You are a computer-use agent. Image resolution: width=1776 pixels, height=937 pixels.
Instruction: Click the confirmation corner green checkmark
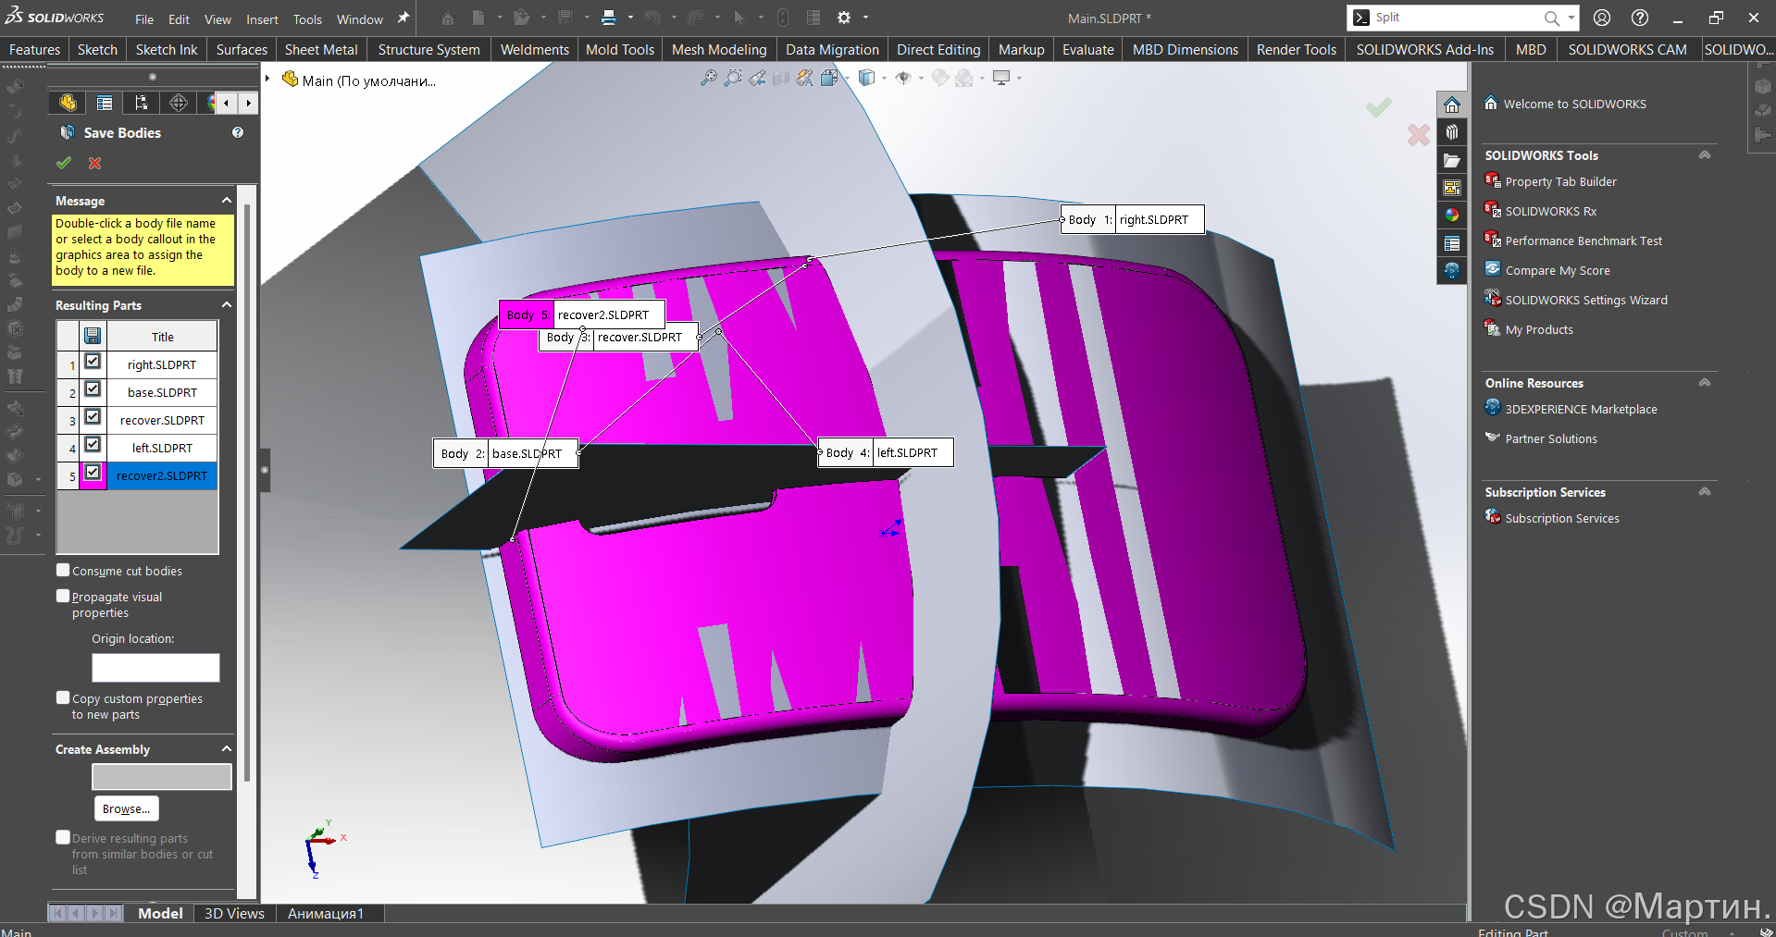[1379, 107]
